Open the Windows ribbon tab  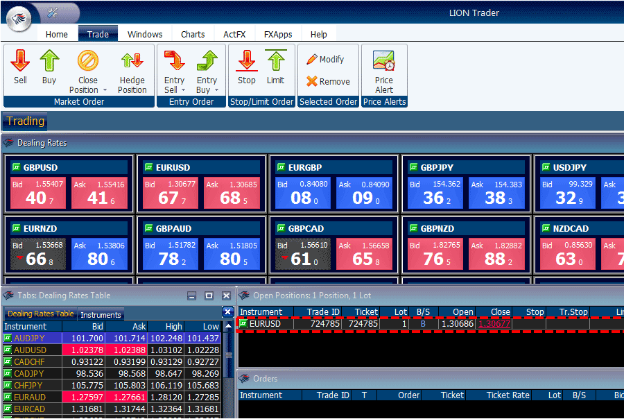pos(145,34)
